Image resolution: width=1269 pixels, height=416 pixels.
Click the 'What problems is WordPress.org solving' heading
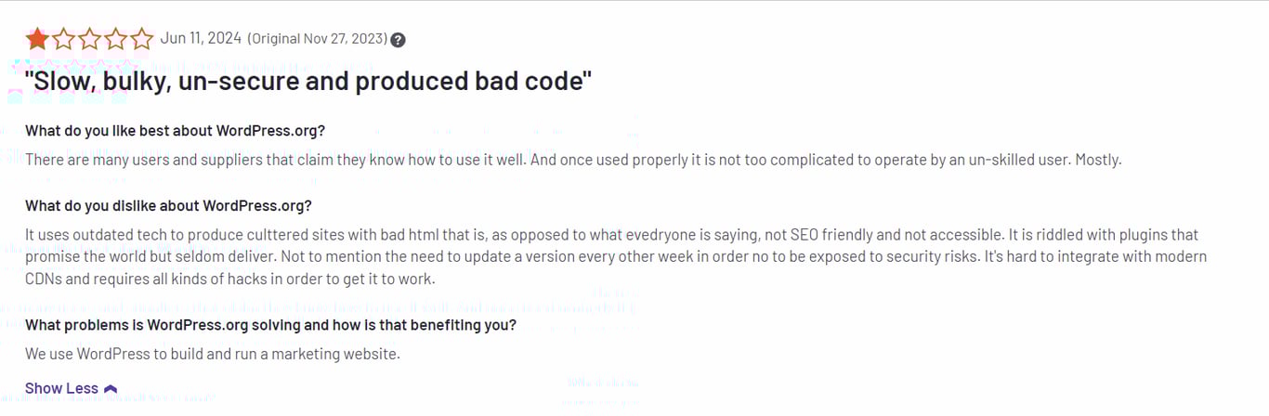click(270, 325)
